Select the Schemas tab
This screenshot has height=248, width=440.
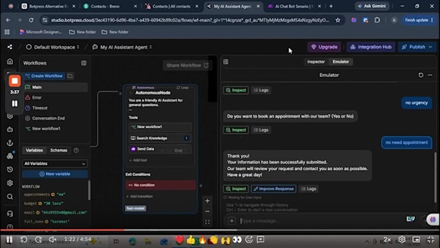[x=59, y=150]
